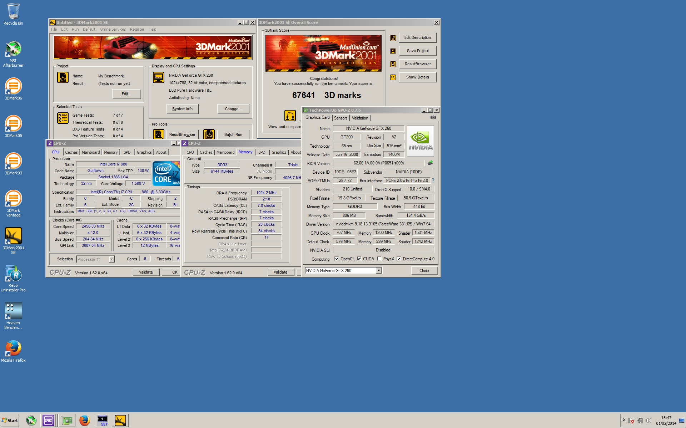Click the NVIDIA logo in GPU-Z
Screen dimensions: 686x428
pos(421,141)
